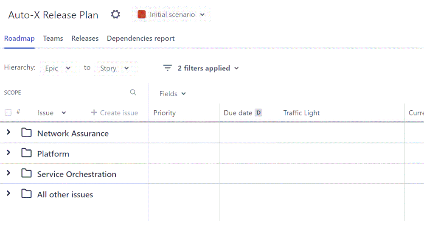
Task: Expand the Platform row
Action: (8, 153)
